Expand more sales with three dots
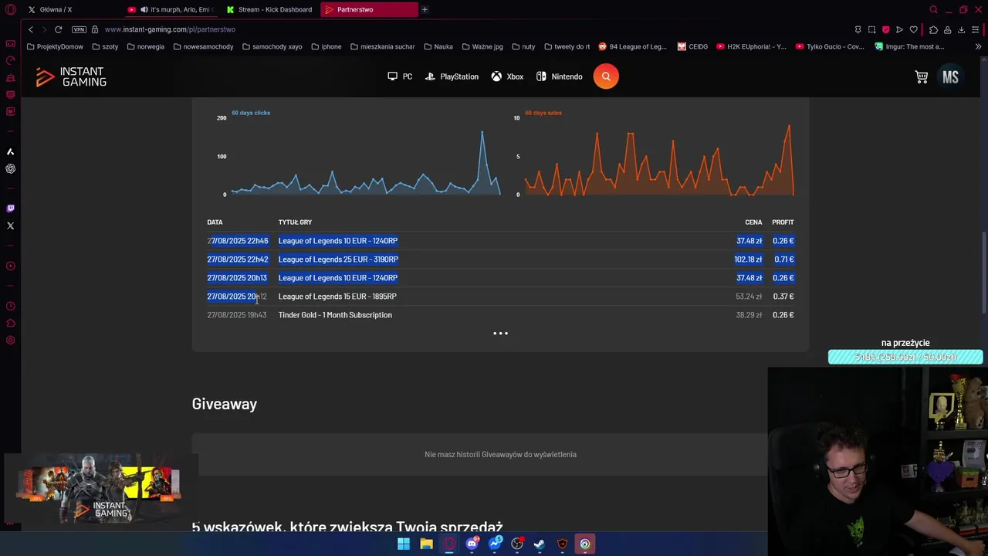This screenshot has width=988, height=556. point(500,334)
